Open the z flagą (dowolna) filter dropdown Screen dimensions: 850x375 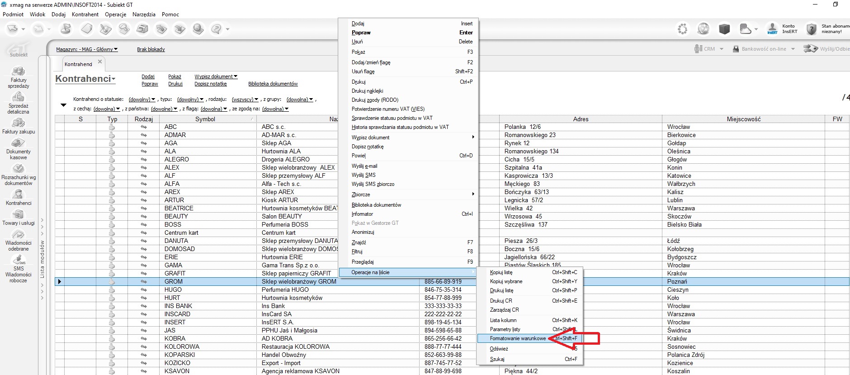(x=214, y=109)
